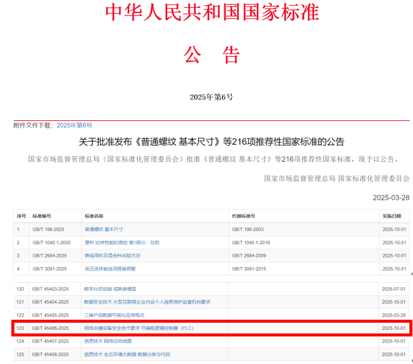The width and height of the screenshot is (413, 364).
Task: Open 数据安全技术 大型互联网企业 standard link
Action: (x=147, y=302)
